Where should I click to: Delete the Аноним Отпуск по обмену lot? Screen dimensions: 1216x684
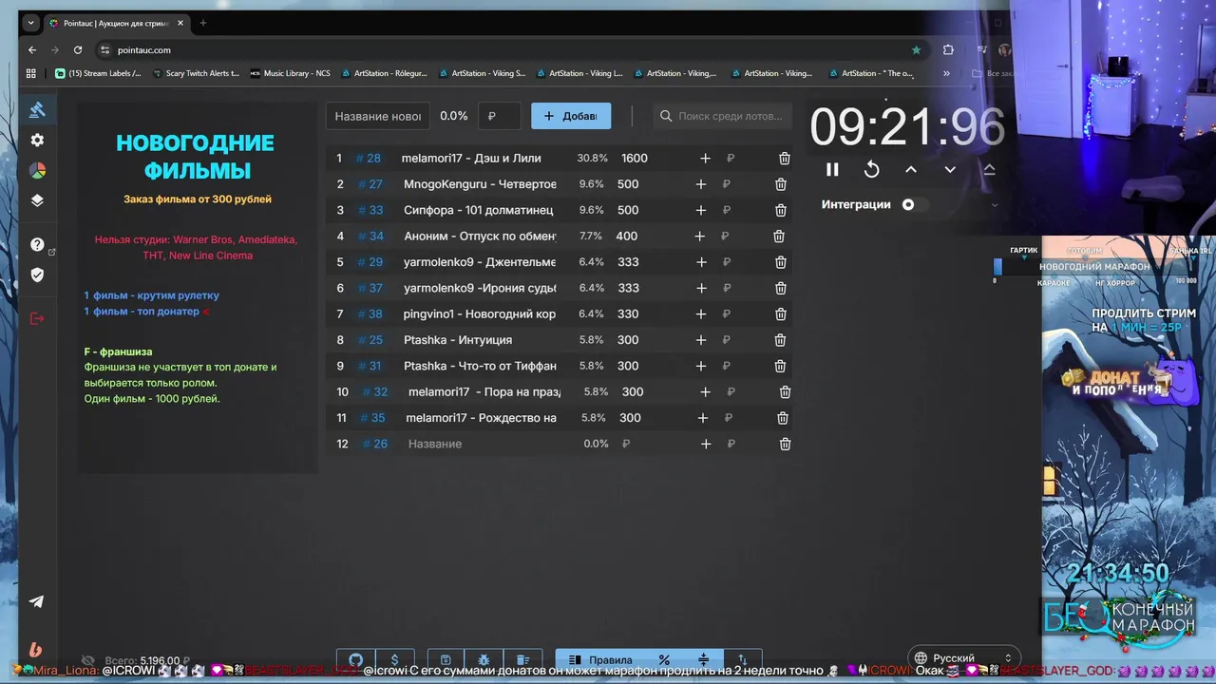point(779,236)
